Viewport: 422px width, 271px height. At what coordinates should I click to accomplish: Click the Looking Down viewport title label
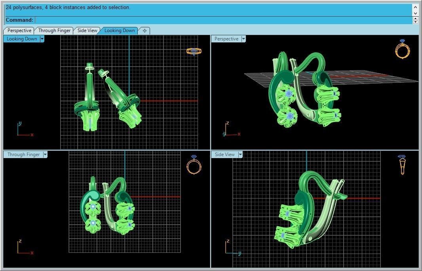pyautogui.click(x=22, y=39)
